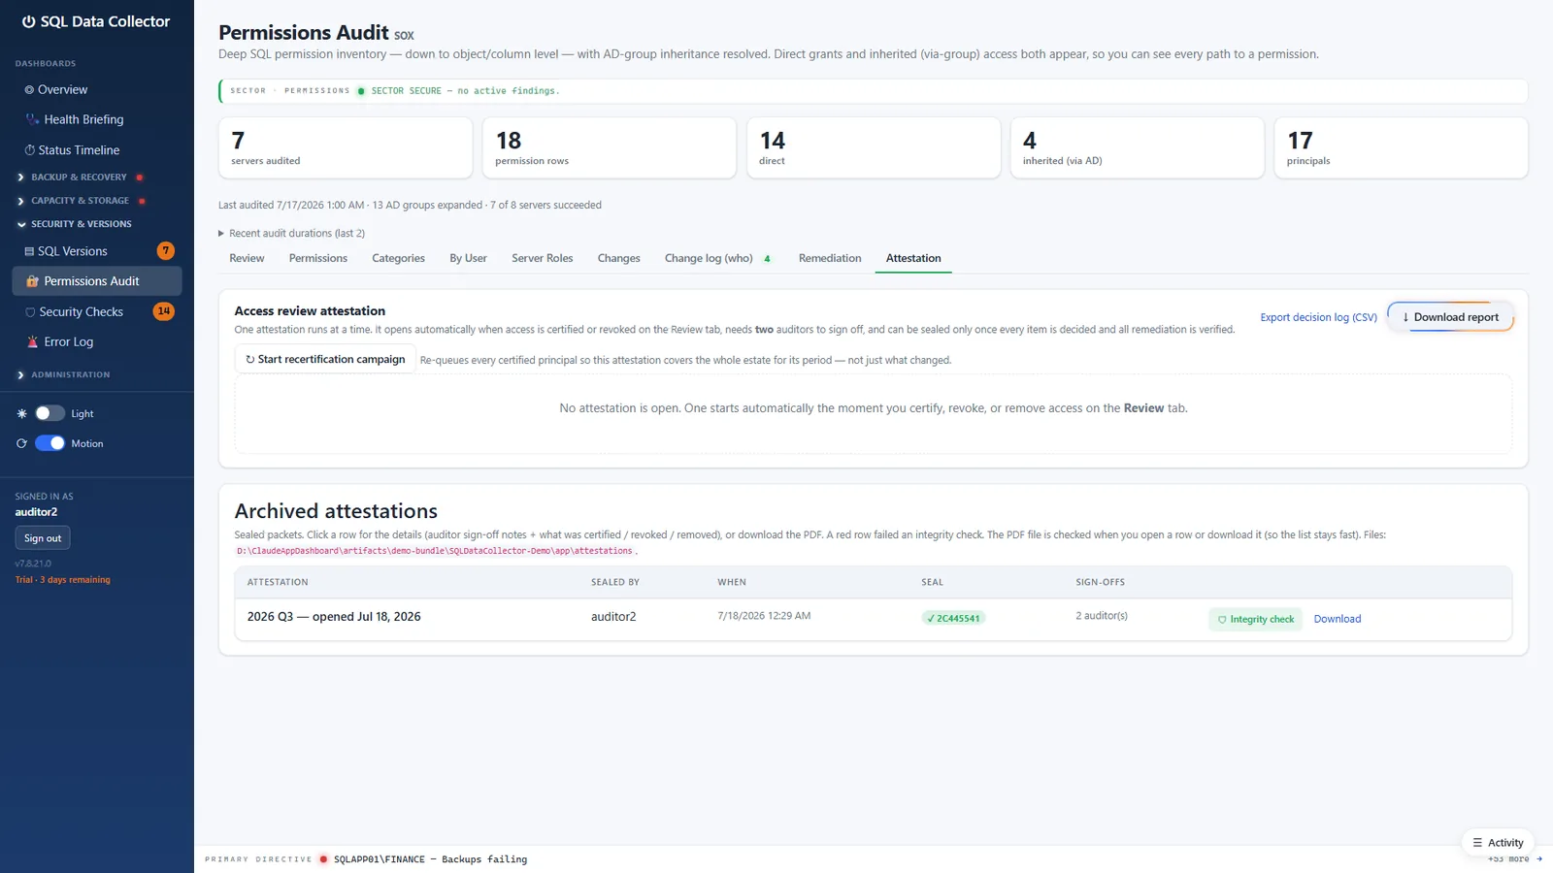Open the By User tab
This screenshot has height=873, width=1553.
[x=468, y=258]
